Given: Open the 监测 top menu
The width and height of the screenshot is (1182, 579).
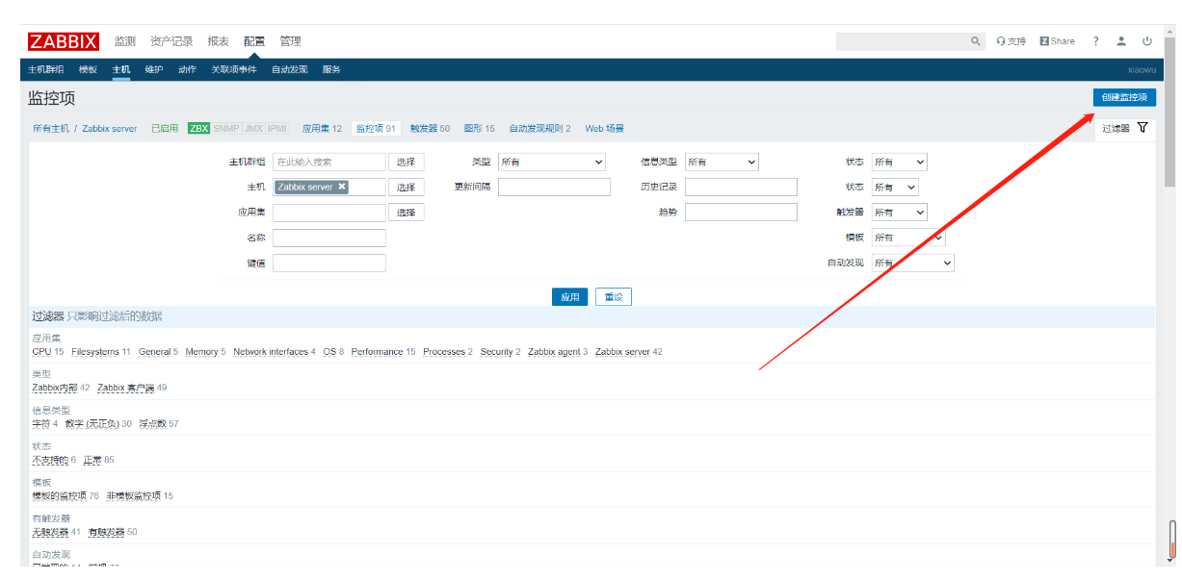Looking at the screenshot, I should coord(124,41).
